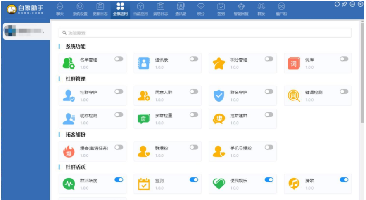Click the 积分管理 star icon
The width and height of the screenshot is (366, 200).
[219, 63]
